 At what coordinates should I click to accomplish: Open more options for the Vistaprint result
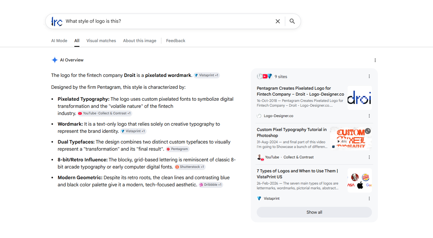coord(369,199)
